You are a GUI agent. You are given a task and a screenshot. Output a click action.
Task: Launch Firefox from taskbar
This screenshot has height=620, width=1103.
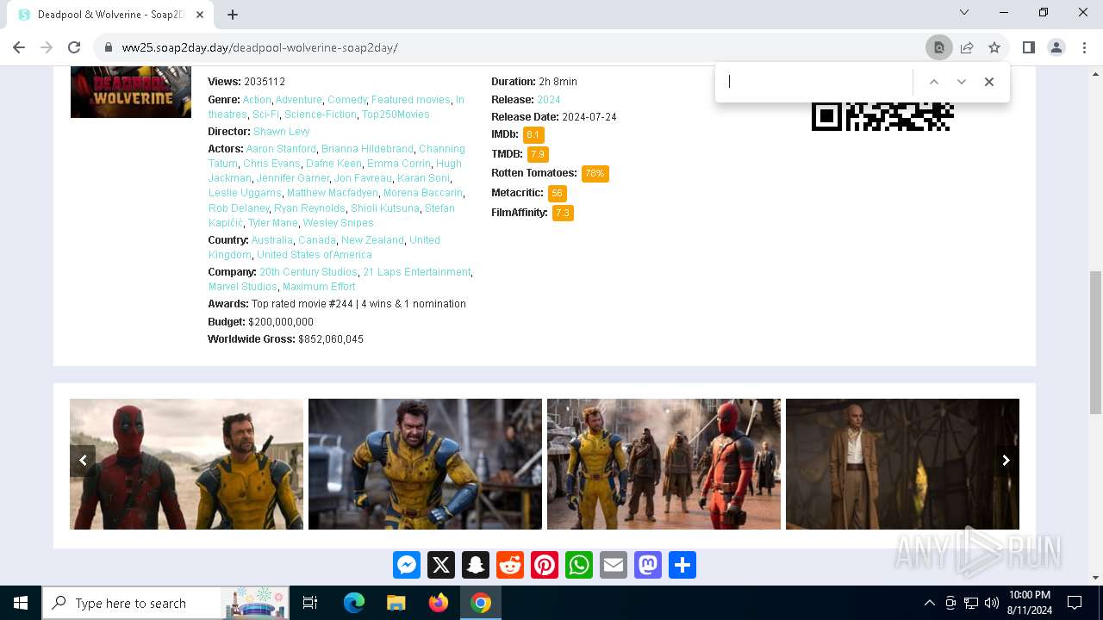click(439, 603)
